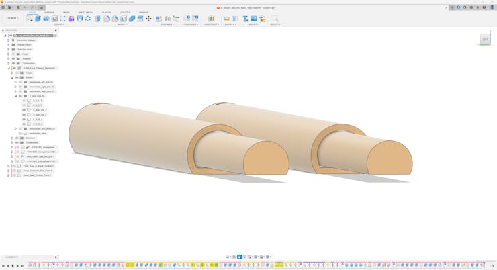This screenshot has height=270, width=497.
Task: Select the Create Sketch tool
Action: click(x=30, y=19)
